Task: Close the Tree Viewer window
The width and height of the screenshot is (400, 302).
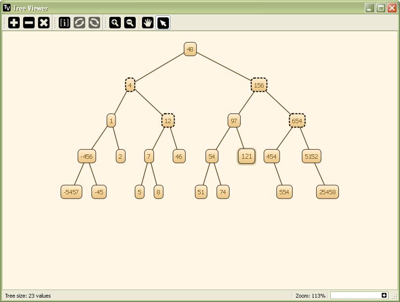Action: 392,8
